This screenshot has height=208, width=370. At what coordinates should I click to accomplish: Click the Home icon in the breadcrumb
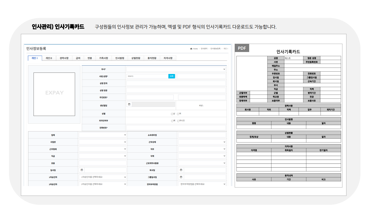[191, 49]
